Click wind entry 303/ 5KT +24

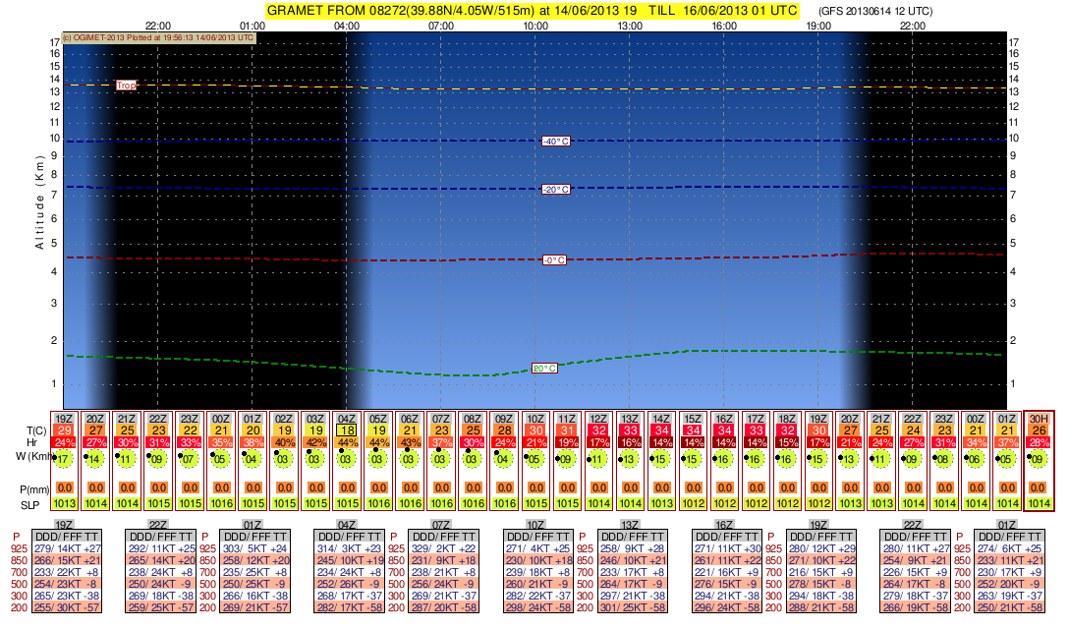coord(255,548)
